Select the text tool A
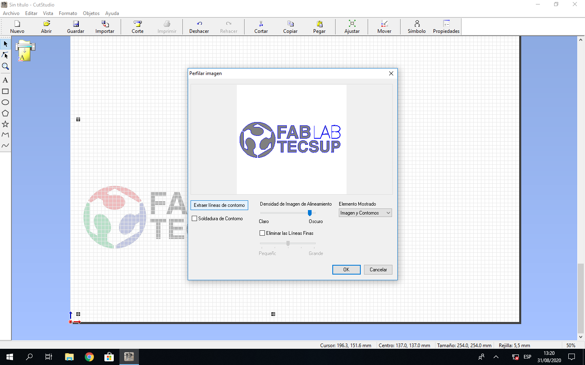The width and height of the screenshot is (585, 365). pos(5,80)
